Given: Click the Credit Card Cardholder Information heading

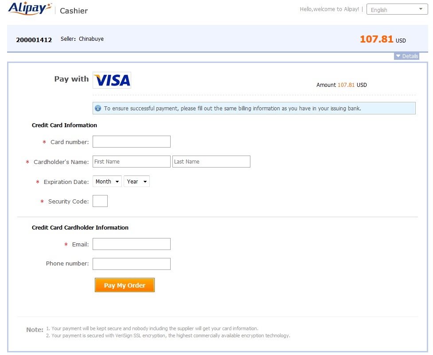Looking at the screenshot, I should [80, 228].
